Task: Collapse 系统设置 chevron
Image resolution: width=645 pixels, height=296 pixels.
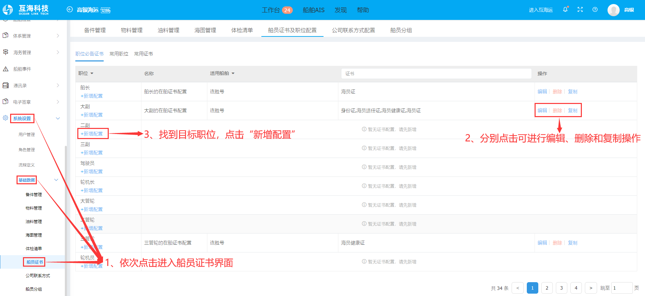Action: pos(58,118)
